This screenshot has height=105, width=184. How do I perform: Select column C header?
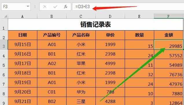(x=81, y=16)
